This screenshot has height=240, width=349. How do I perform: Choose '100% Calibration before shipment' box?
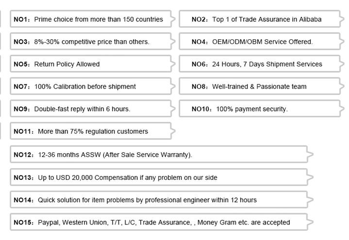91,86
